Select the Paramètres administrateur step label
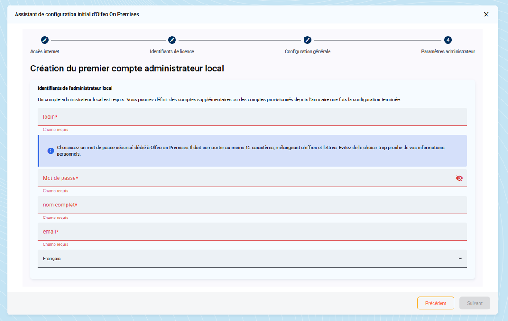This screenshot has width=508, height=321. click(448, 52)
